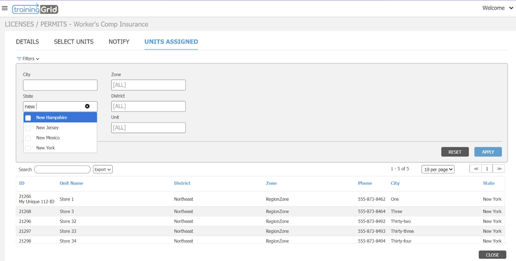Go to the next results page
The width and height of the screenshot is (516, 261).
(499, 169)
